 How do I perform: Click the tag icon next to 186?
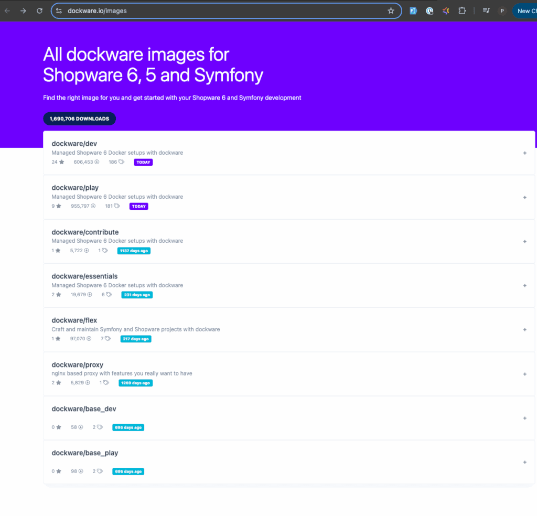[x=121, y=162]
